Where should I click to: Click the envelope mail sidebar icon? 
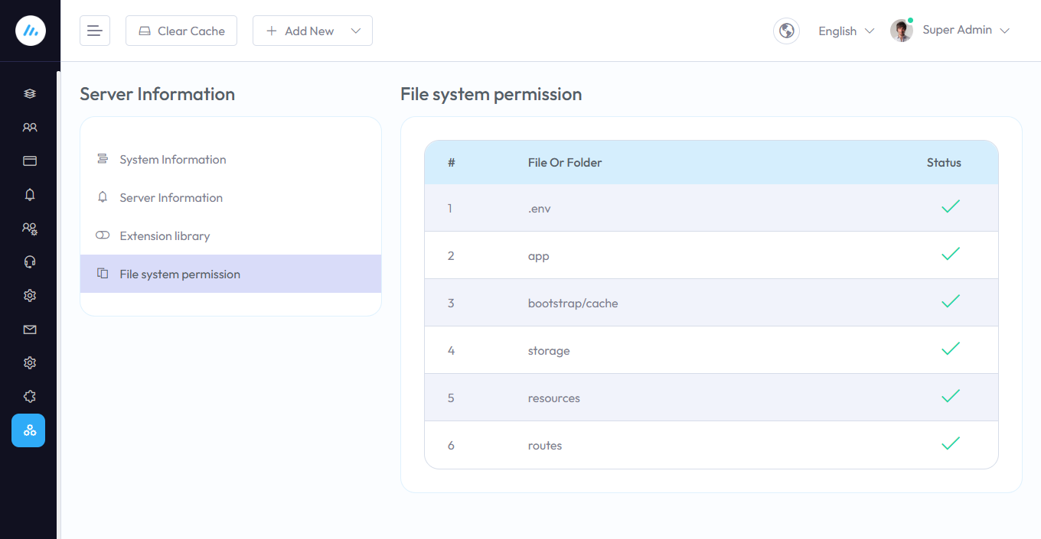pyautogui.click(x=30, y=330)
